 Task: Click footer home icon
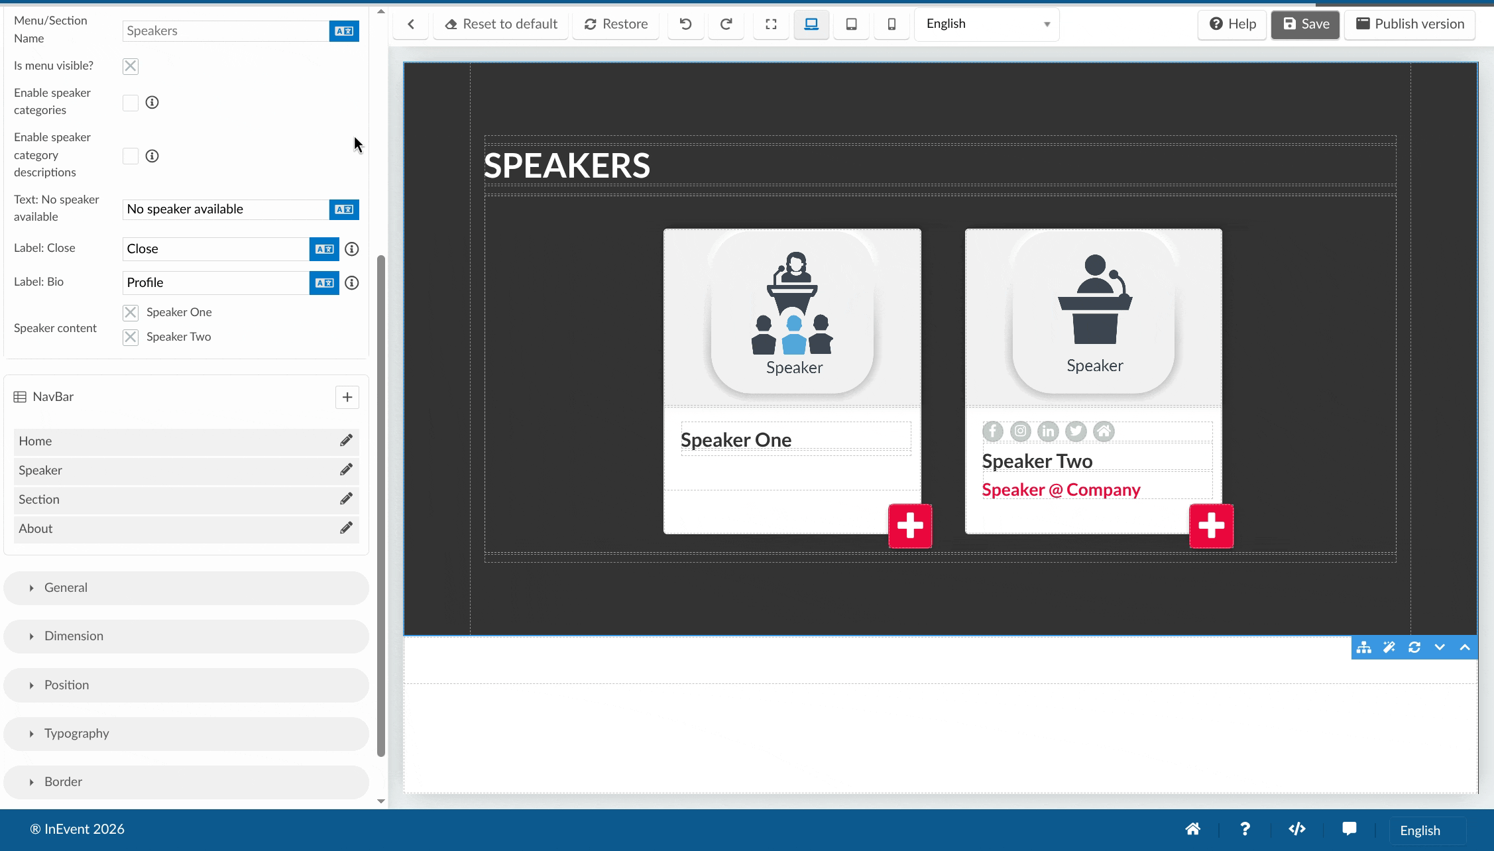tap(1193, 829)
